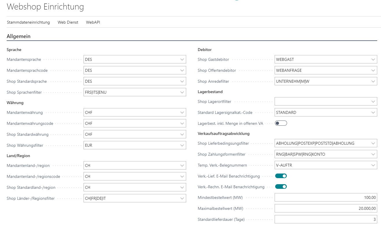This screenshot has height=228, width=381.
Task: Click the Shop Gastdebitor field label
Action: click(x=213, y=59)
